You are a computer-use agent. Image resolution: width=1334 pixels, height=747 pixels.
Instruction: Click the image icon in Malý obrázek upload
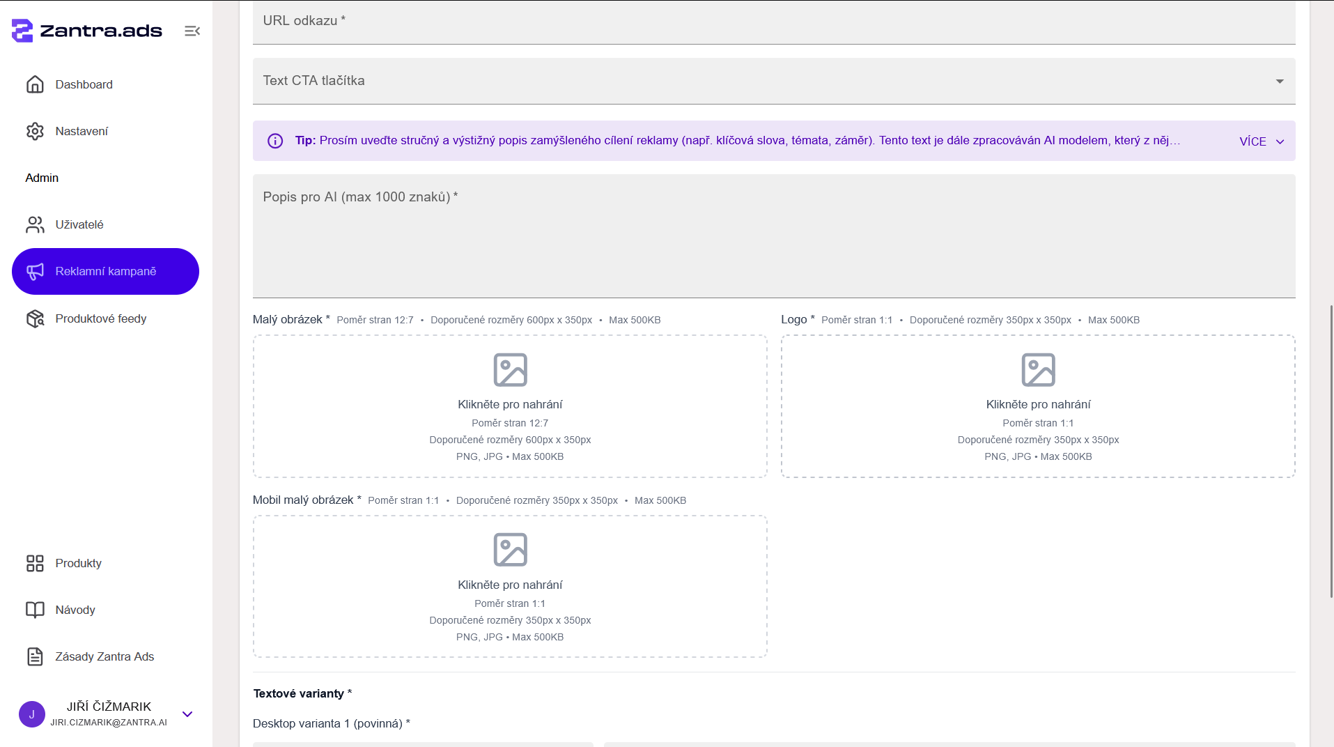coord(510,369)
